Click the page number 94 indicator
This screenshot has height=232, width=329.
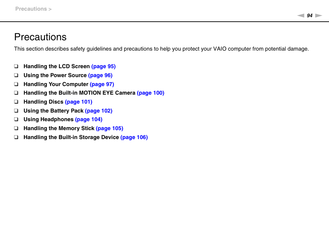tap(309, 15)
